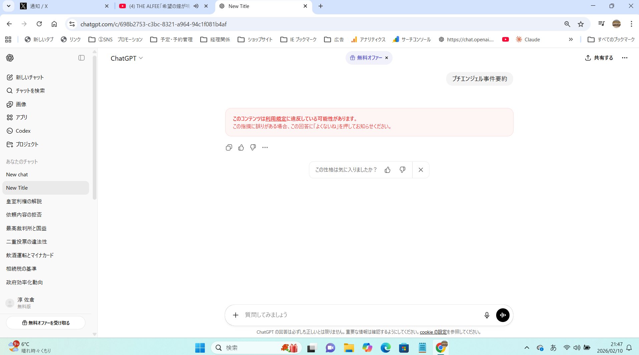
Task: Toggle the sidebar collapse button
Action: click(81, 58)
